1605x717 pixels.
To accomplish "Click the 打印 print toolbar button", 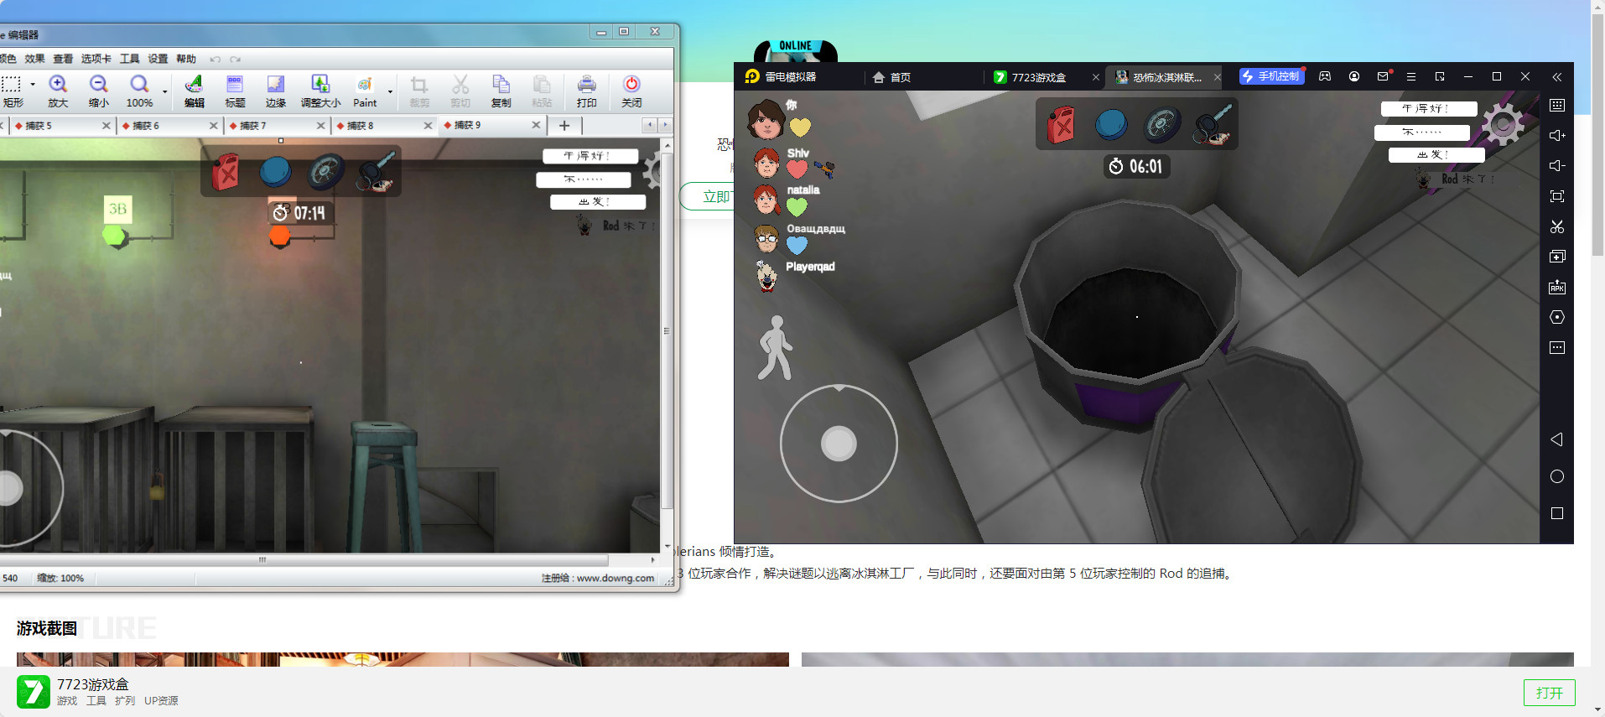I will click(587, 91).
